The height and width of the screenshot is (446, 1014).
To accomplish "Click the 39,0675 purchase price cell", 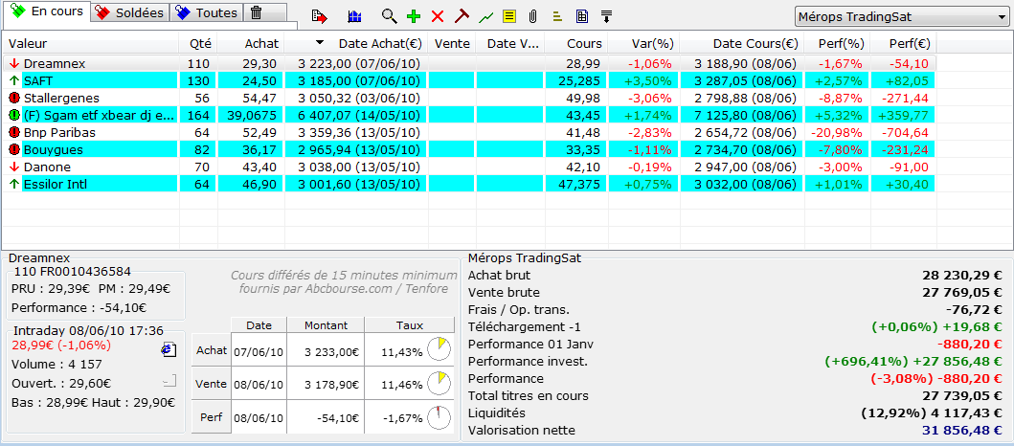I will coord(250,115).
